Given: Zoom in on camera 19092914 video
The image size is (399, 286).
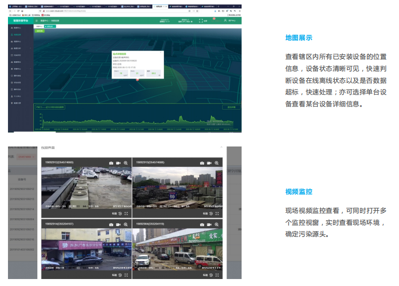Looking at the screenshot, I should [126, 225].
